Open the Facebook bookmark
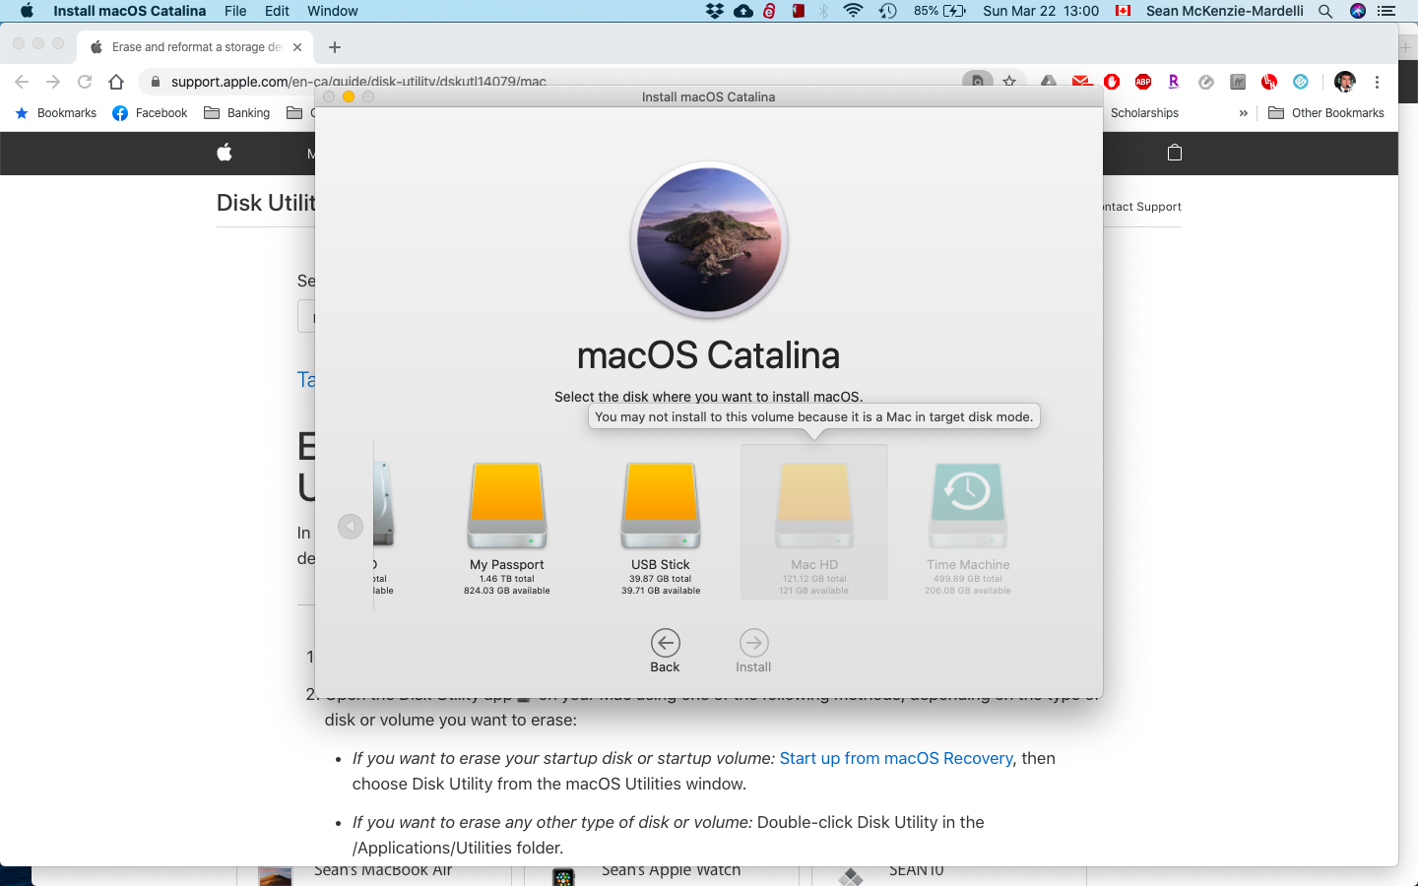1418x886 pixels. coord(150,113)
